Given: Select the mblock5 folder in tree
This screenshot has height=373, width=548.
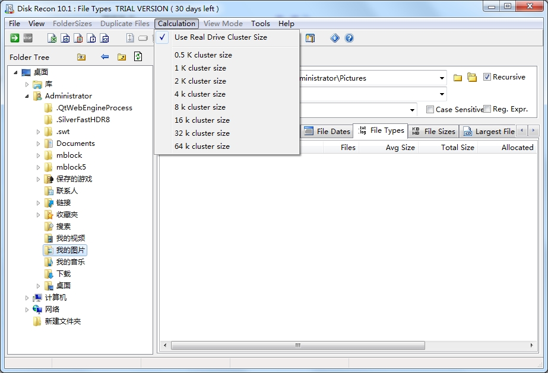Looking at the screenshot, I should point(71,167).
